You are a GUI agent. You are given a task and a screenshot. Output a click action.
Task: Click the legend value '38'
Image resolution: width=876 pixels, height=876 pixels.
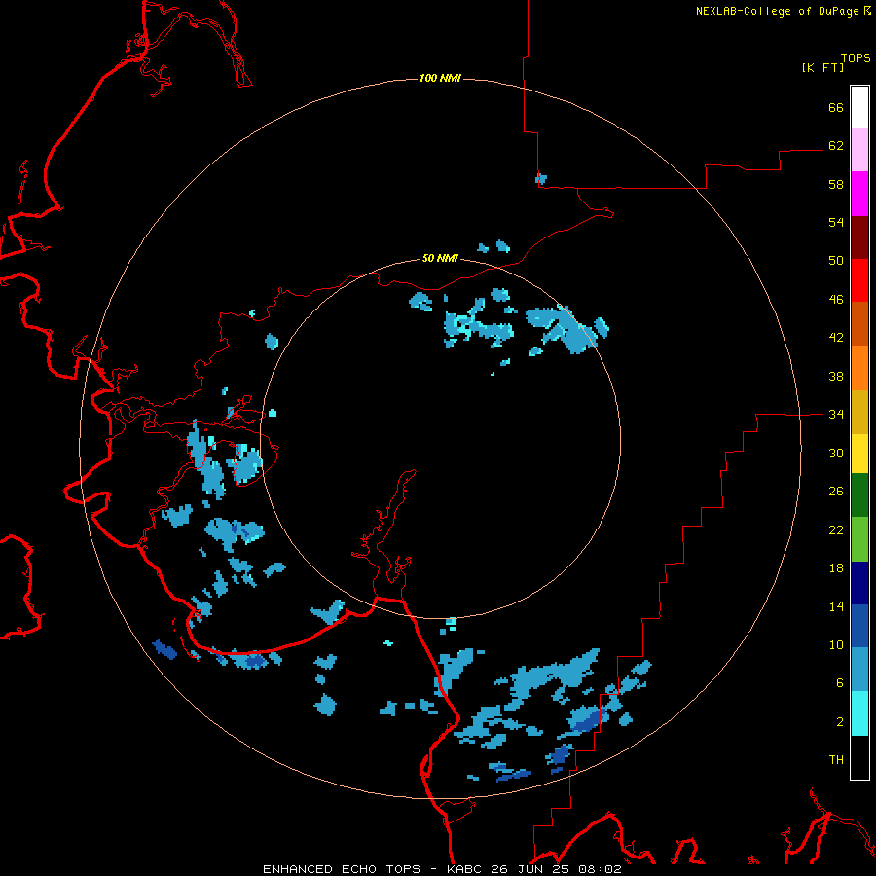tap(836, 377)
